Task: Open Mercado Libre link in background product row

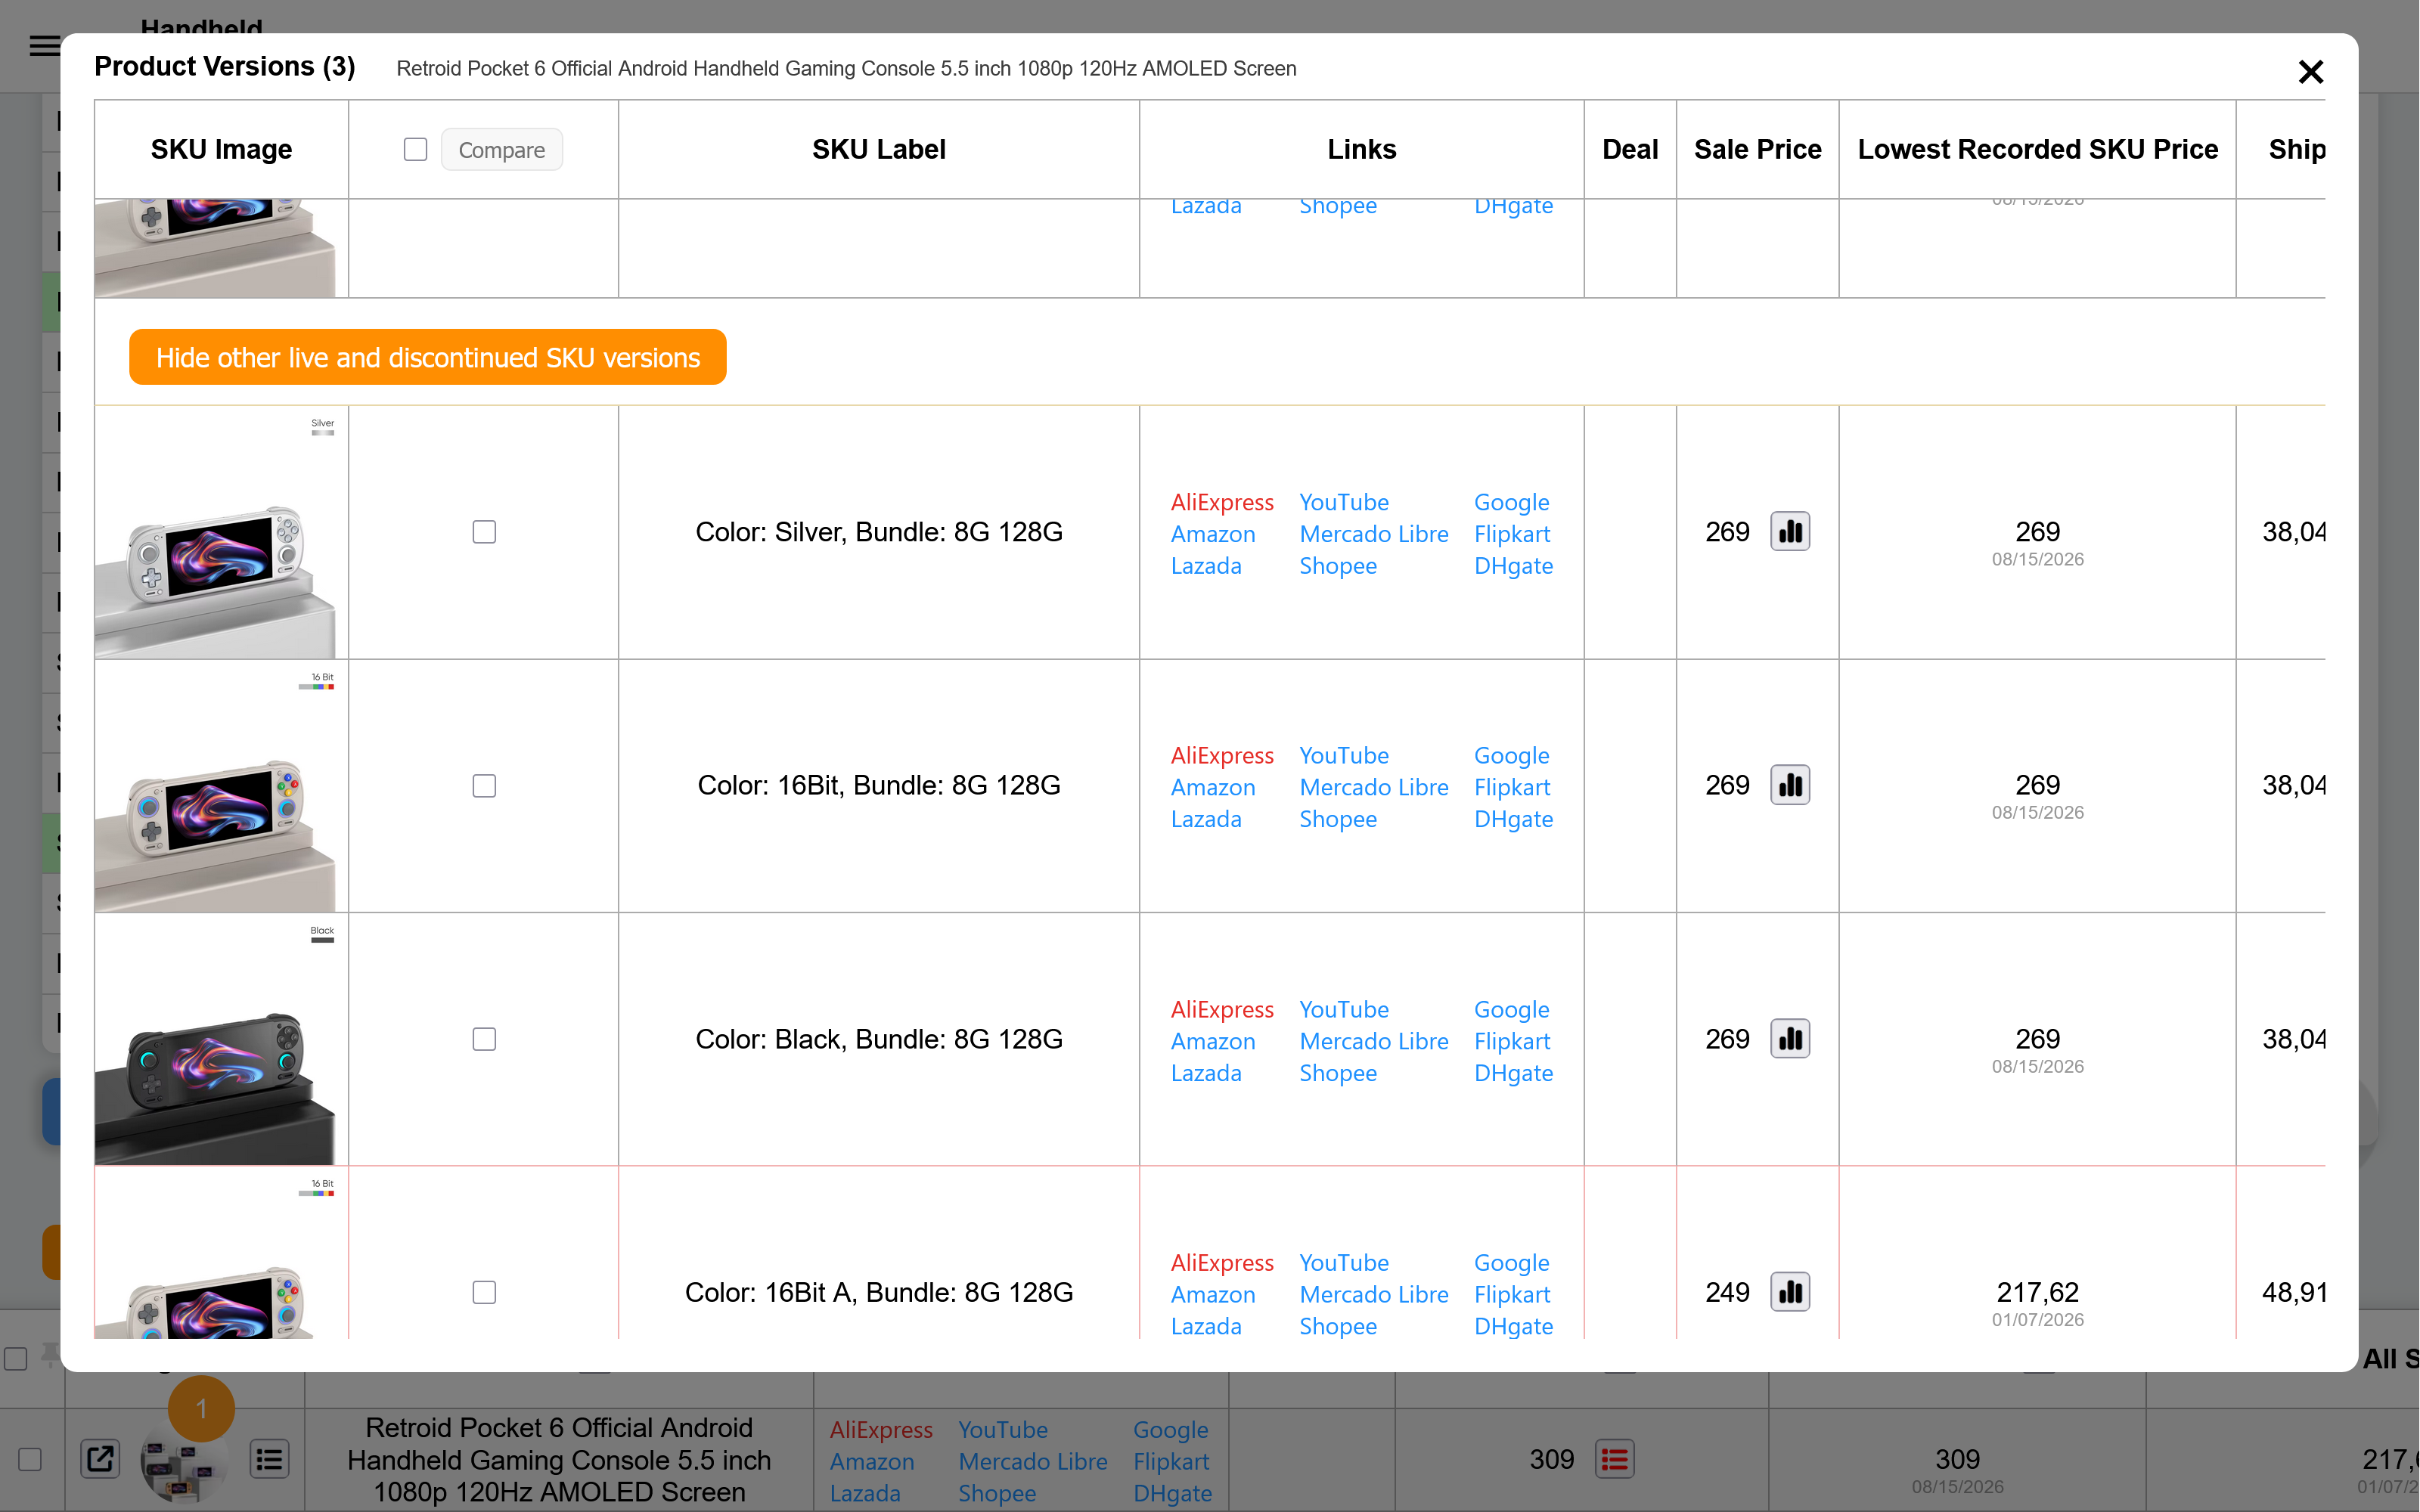Action: 1033,1462
